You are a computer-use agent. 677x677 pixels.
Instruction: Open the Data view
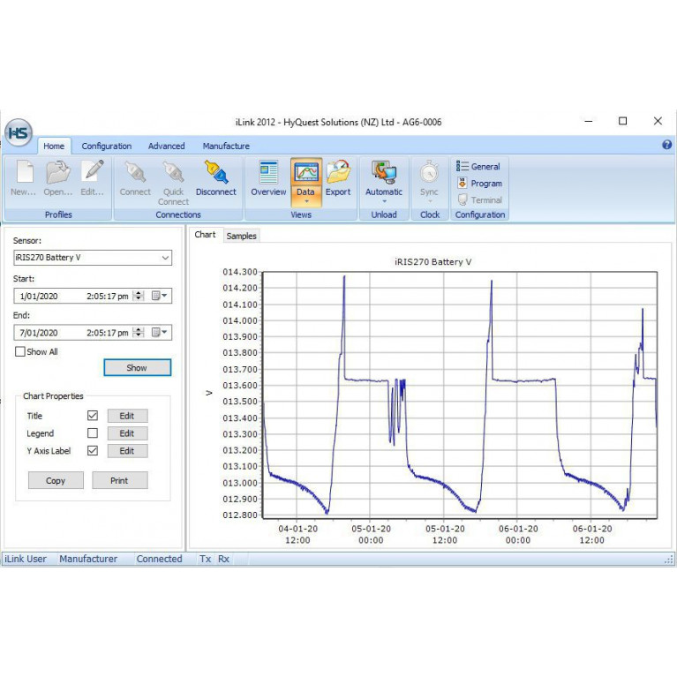click(306, 178)
